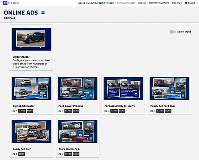Screen dimensions: 199x160
Task: Click Truck Month OLA title
Action: (69, 149)
